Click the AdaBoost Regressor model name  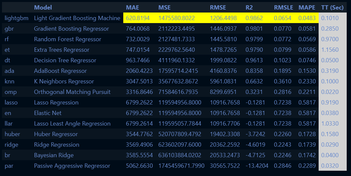pyautogui.click(x=60, y=71)
